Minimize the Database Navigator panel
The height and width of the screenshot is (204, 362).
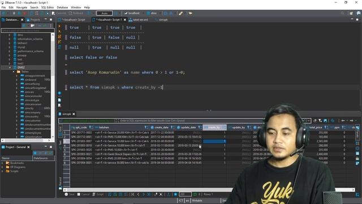coord(46,19)
